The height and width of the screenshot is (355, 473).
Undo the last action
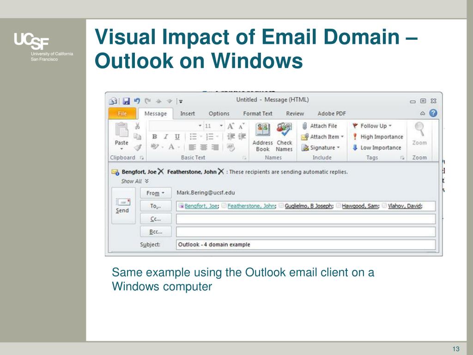(137, 101)
